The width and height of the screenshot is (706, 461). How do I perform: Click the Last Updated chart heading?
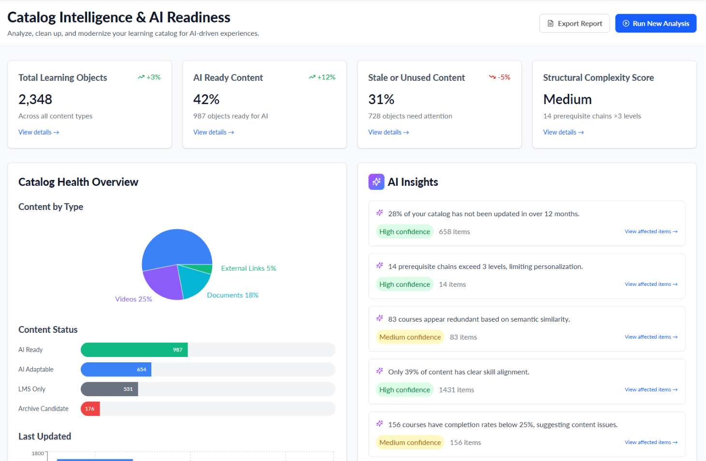(44, 436)
